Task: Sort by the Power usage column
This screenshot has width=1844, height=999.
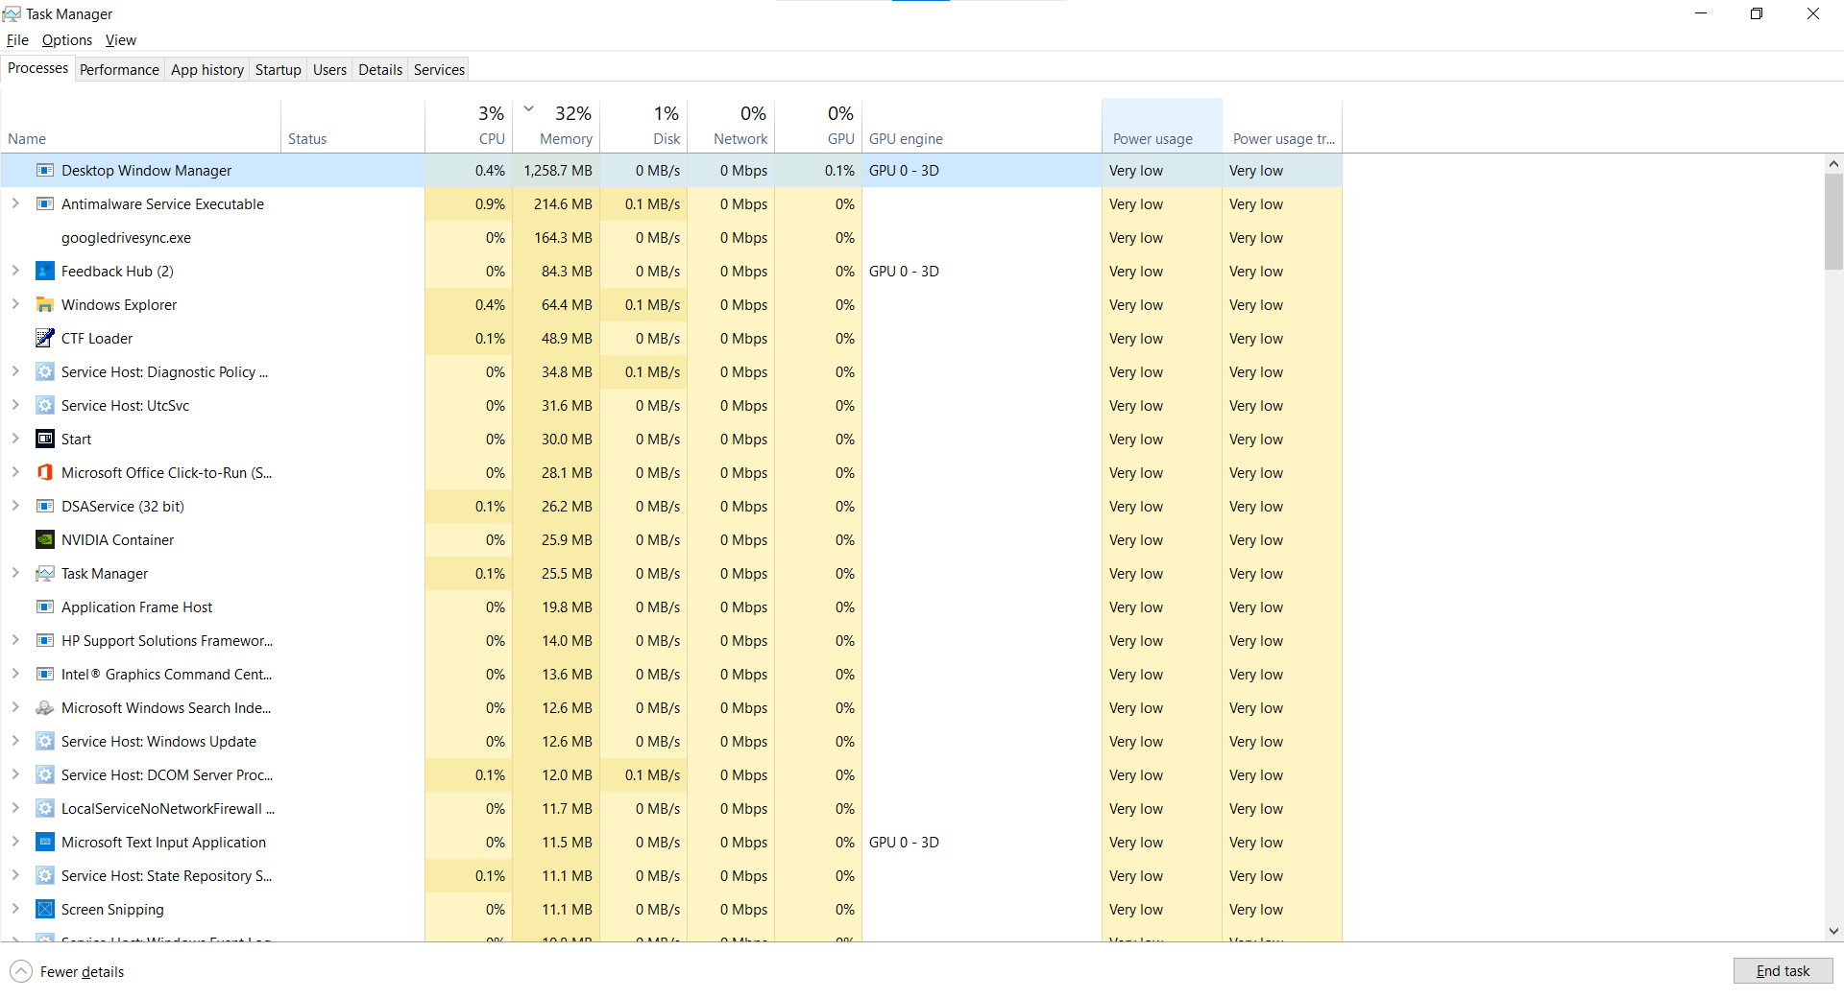Action: tap(1162, 126)
